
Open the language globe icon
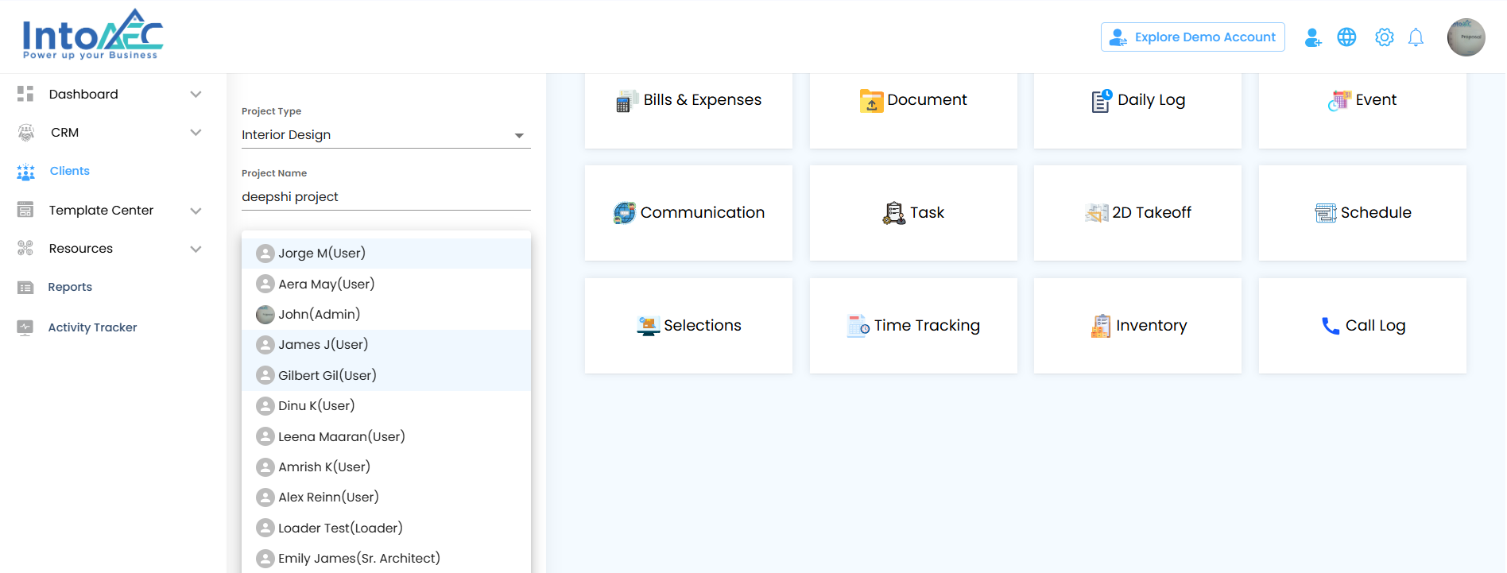(x=1346, y=37)
